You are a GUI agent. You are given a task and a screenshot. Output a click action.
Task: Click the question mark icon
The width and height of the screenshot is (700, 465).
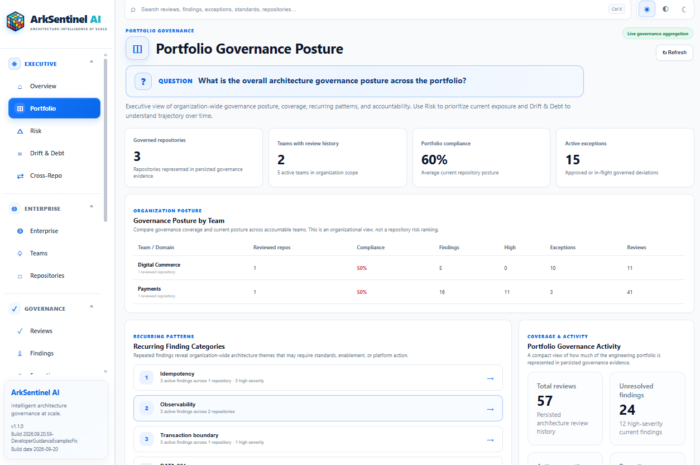pos(143,81)
